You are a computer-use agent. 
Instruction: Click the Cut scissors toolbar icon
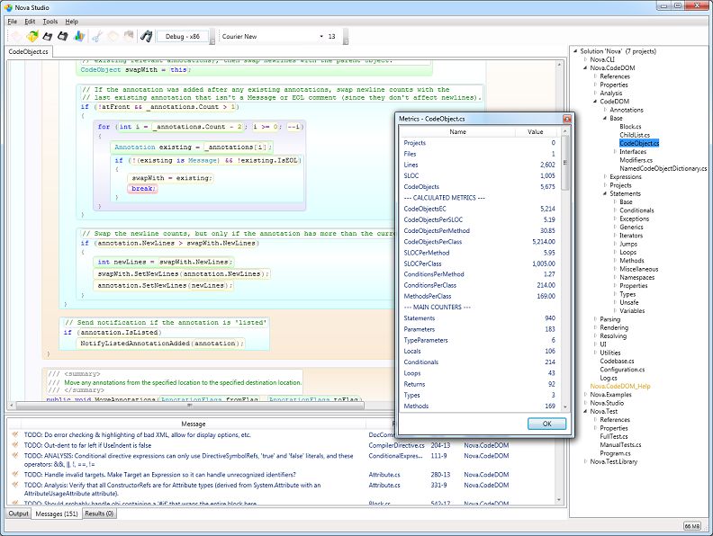click(x=97, y=37)
